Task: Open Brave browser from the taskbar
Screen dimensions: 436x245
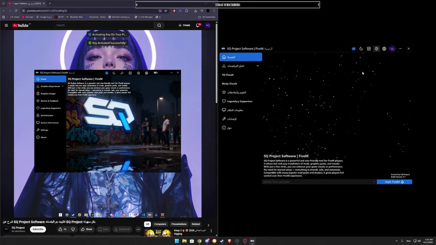Action: click(x=229, y=241)
